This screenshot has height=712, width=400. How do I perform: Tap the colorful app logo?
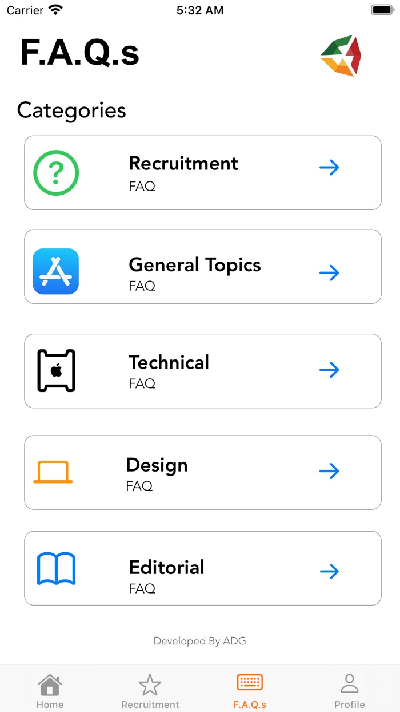341,56
